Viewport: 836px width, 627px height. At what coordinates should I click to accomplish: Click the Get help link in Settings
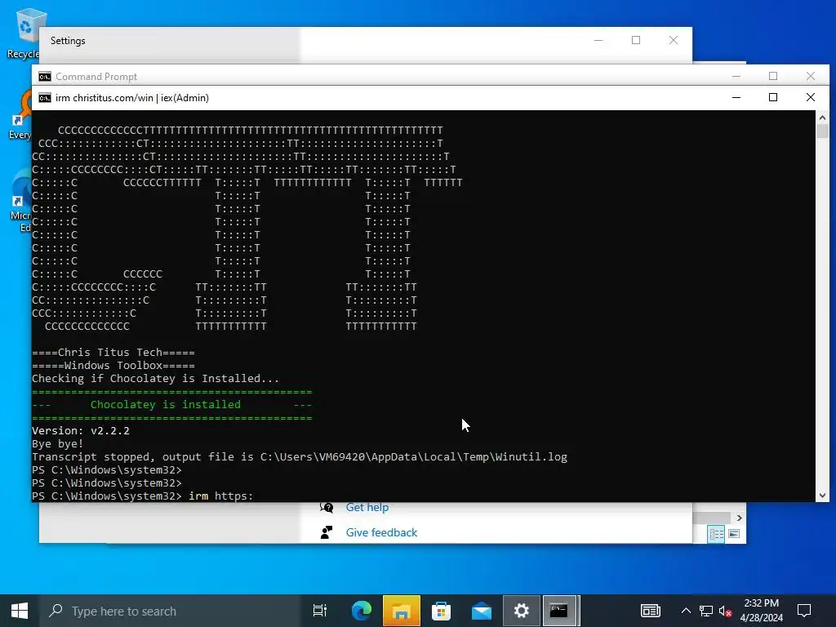(367, 507)
